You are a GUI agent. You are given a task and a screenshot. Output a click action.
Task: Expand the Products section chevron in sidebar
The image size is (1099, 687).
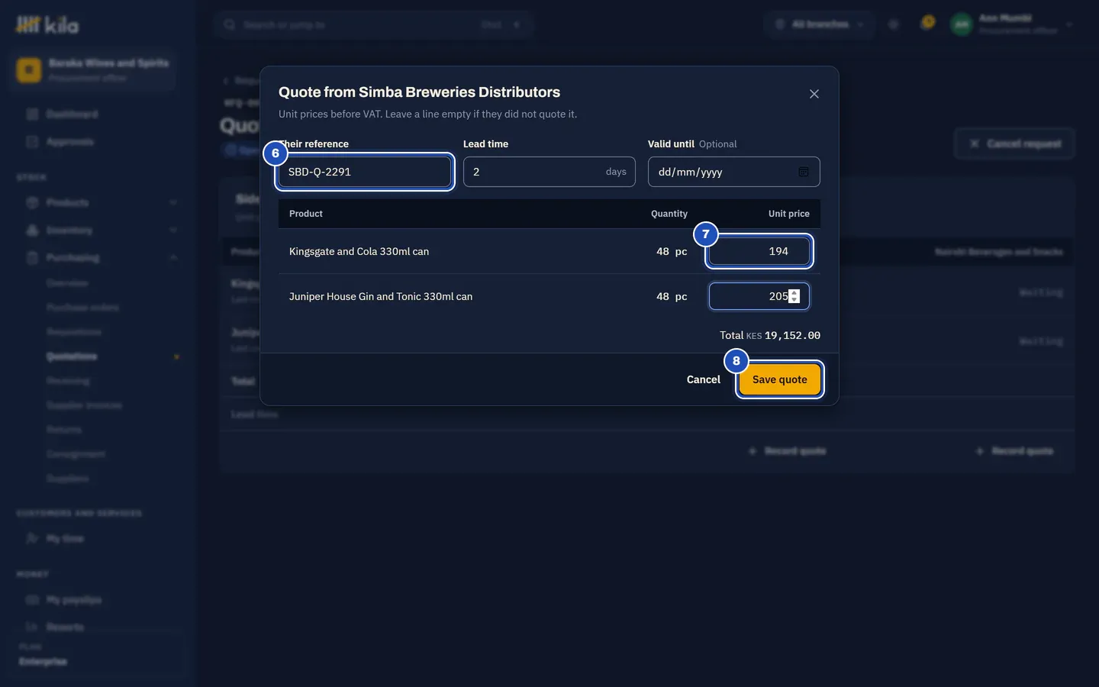173,202
